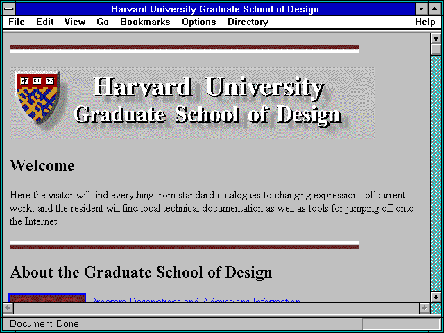Screen dimensions: 444x333
Task: Open the Edit menu
Action: pyautogui.click(x=44, y=22)
